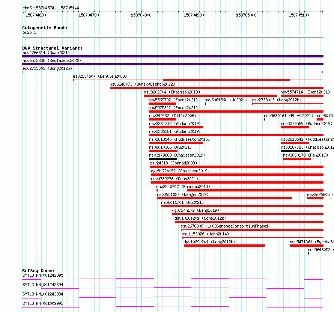Viewport: 334px width, 312px height.
Task: Click the nsv6573838 (Sedlazeck2020) variant label
Action: pyautogui.click(x=52, y=60)
